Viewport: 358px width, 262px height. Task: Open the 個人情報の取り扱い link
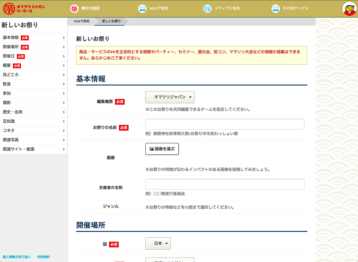(17, 257)
